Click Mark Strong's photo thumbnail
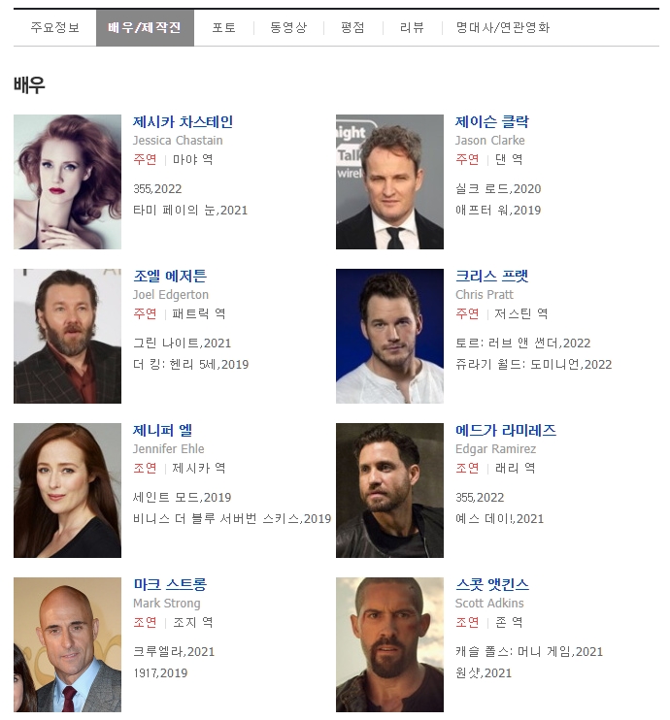 68,644
